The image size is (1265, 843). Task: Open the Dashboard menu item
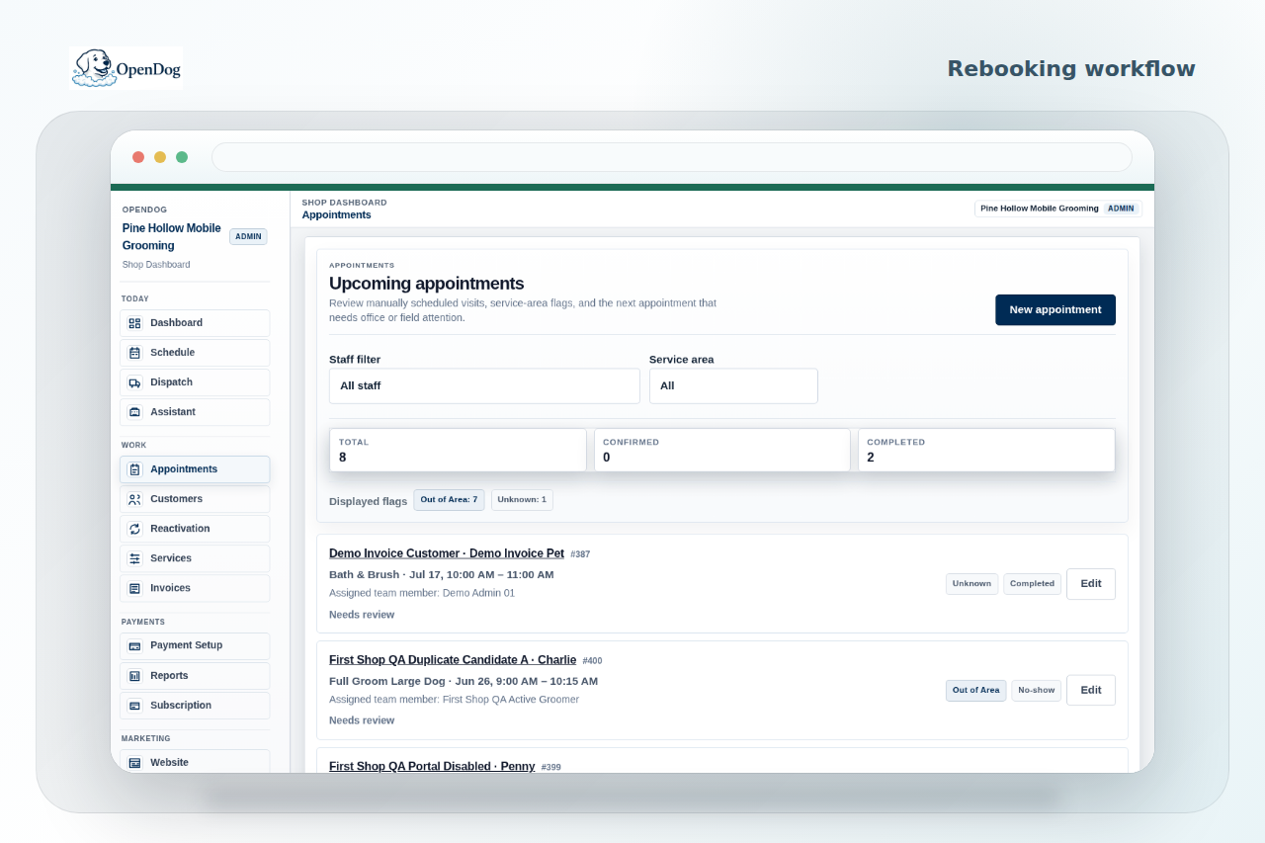[195, 323]
